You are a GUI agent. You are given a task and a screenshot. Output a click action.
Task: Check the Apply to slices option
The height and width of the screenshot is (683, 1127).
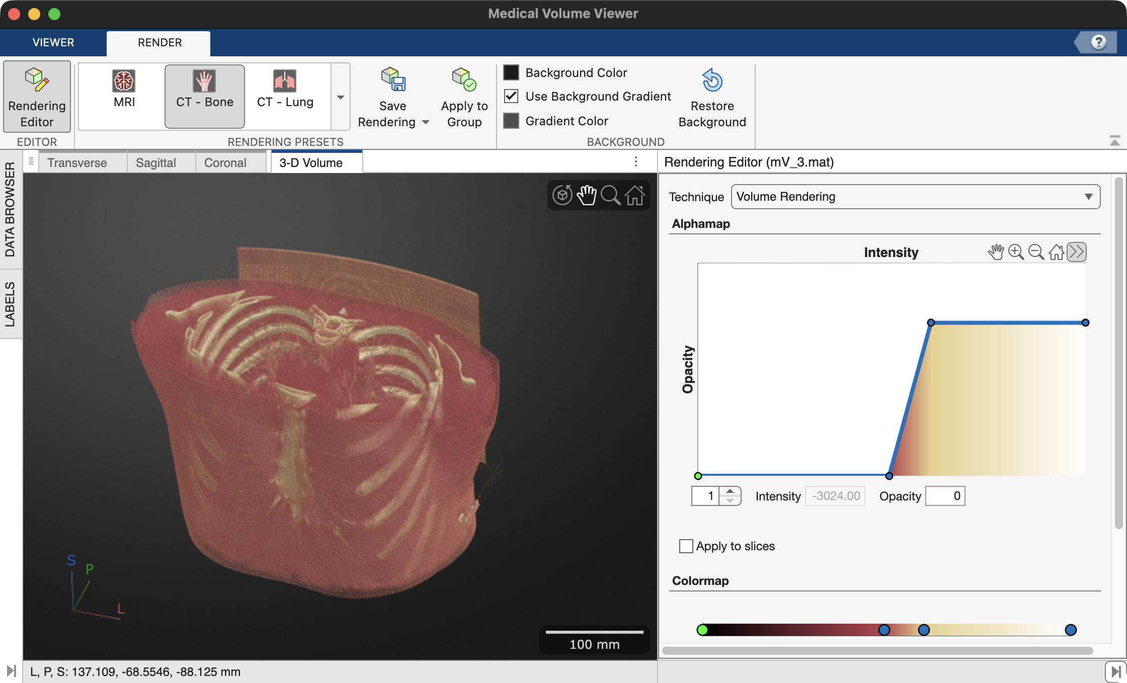686,546
